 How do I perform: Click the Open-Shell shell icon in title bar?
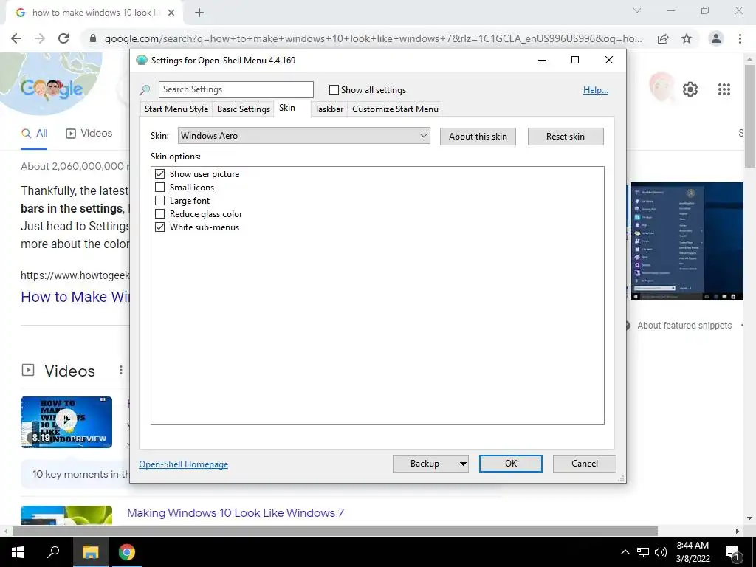pos(141,61)
